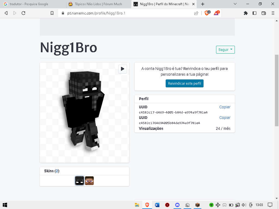This screenshot has width=279, height=209.
Task: Copy the undashed UUID
Action: point(225,118)
